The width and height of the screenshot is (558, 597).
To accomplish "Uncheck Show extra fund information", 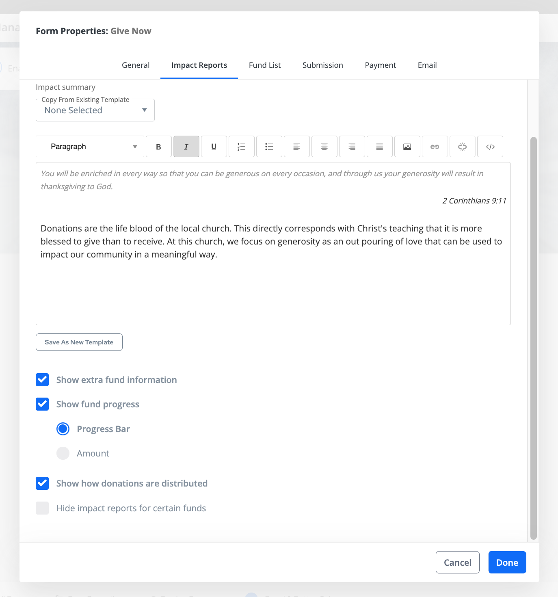I will pos(42,380).
